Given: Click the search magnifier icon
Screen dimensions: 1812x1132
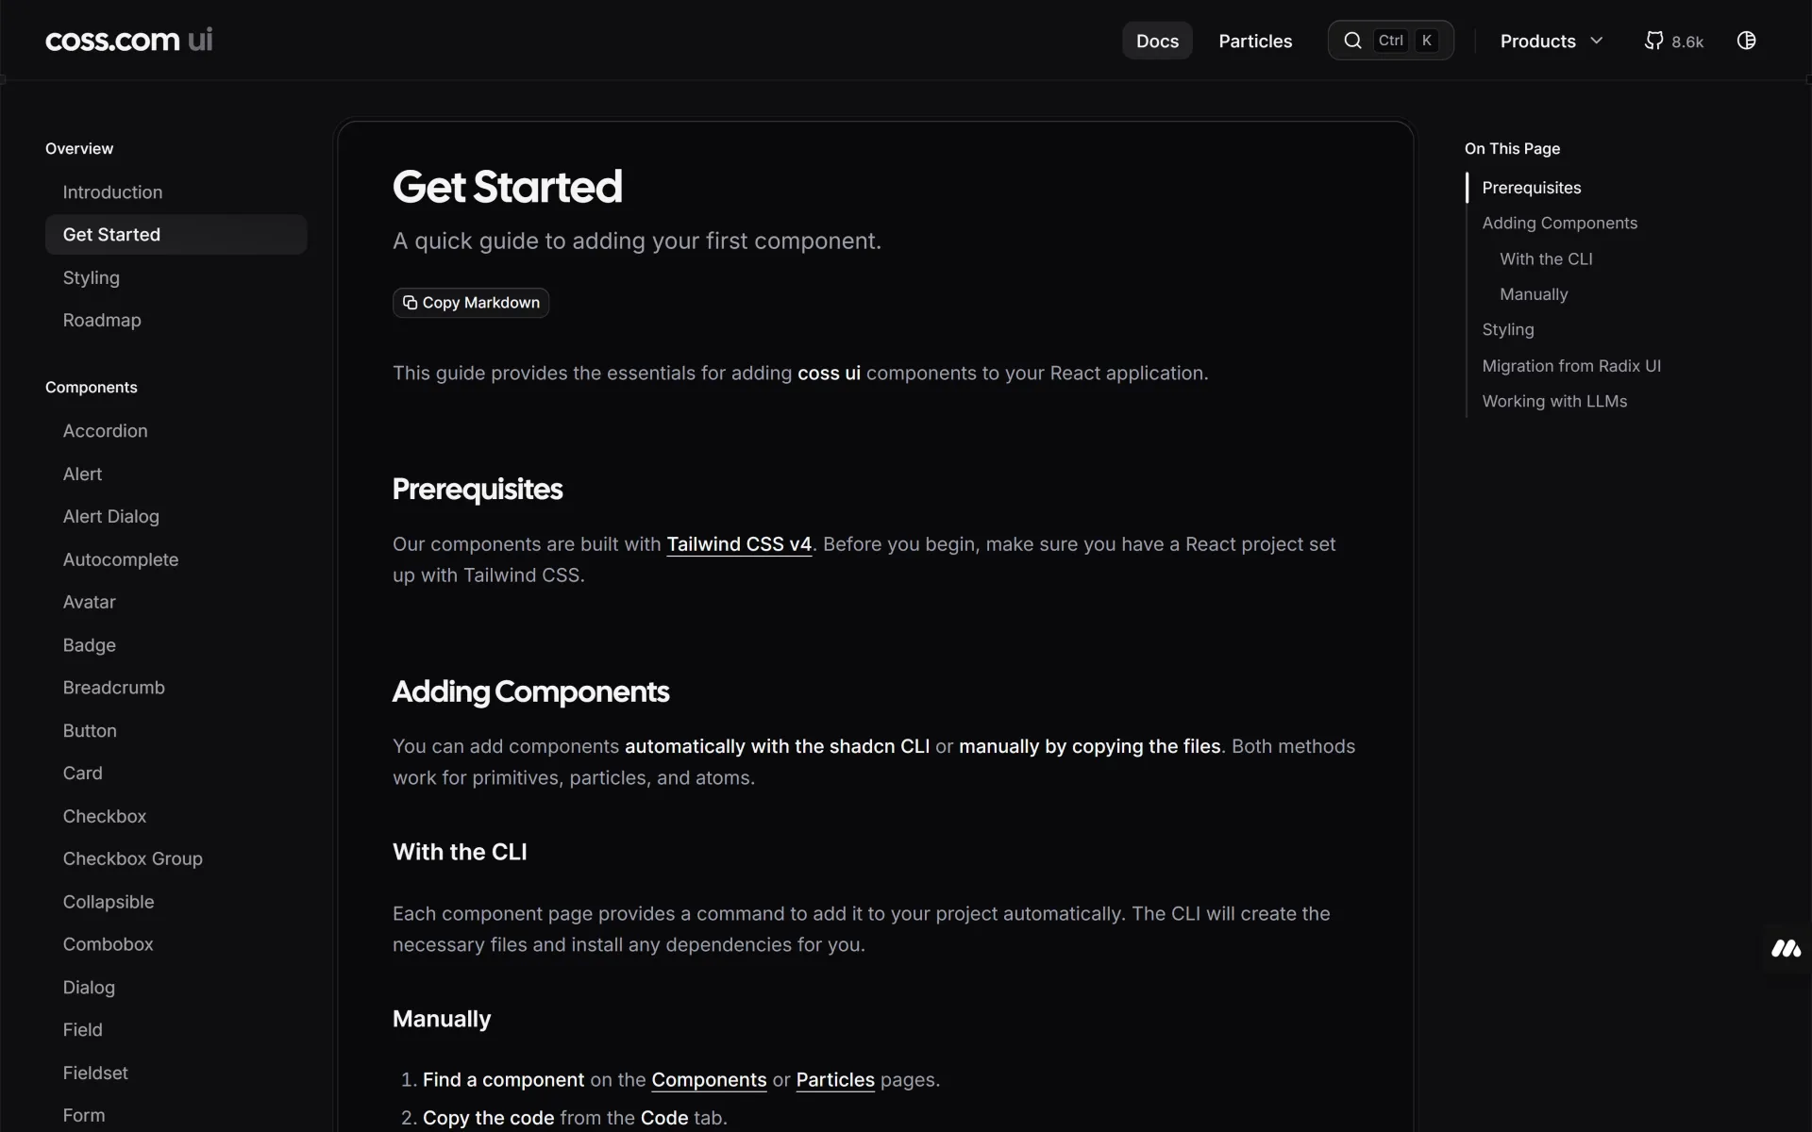Looking at the screenshot, I should tap(1352, 41).
